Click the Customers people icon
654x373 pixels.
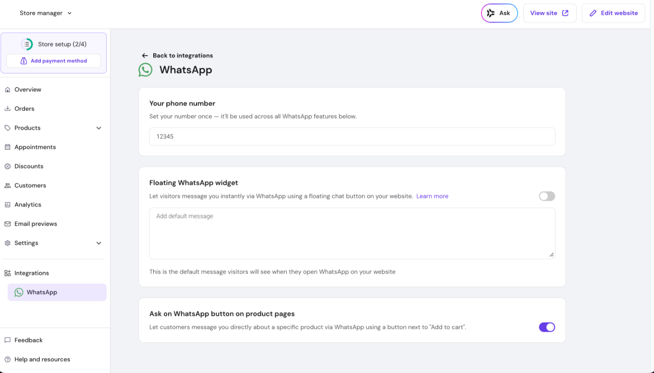(7, 186)
